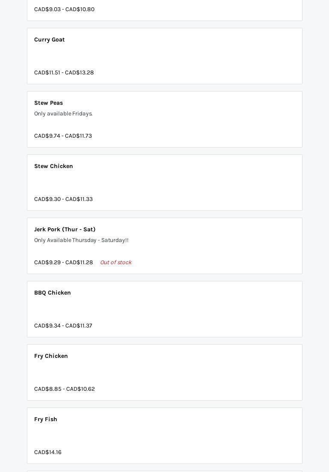Viewport: 329px width, 472px height.
Task: Click Curry Goat price CAD$11.51 - CAD$13.28
Action: point(64,73)
